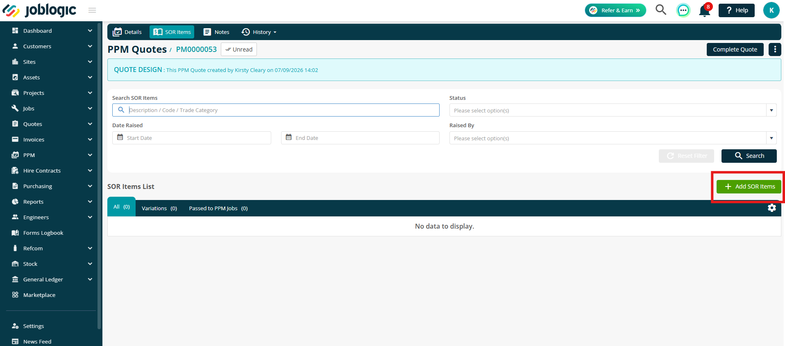Open the Refer & Earn button
The height and width of the screenshot is (346, 785).
pyautogui.click(x=615, y=10)
